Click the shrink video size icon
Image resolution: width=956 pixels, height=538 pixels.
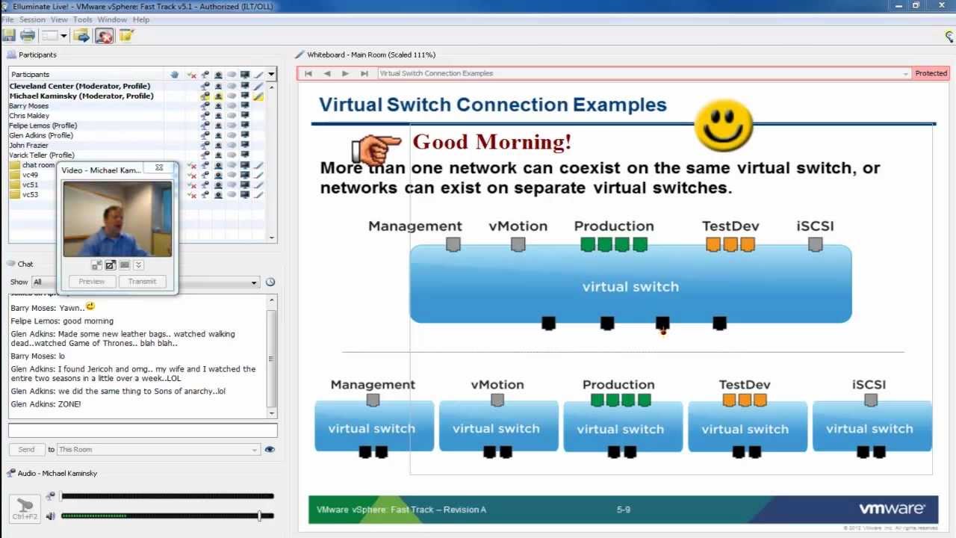point(97,265)
